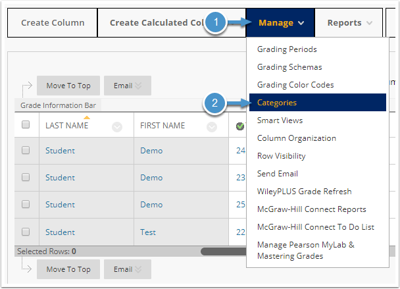Viewport: 400px width, 289px height.
Task: Open the upper Email dropdown button
Action: (x=128, y=86)
